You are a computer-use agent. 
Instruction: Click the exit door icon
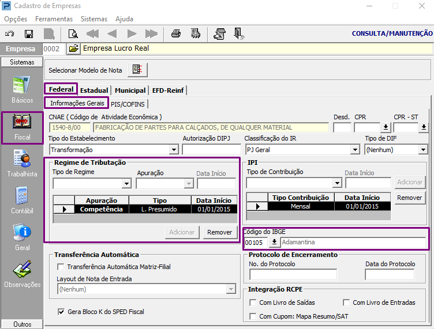(x=238, y=33)
